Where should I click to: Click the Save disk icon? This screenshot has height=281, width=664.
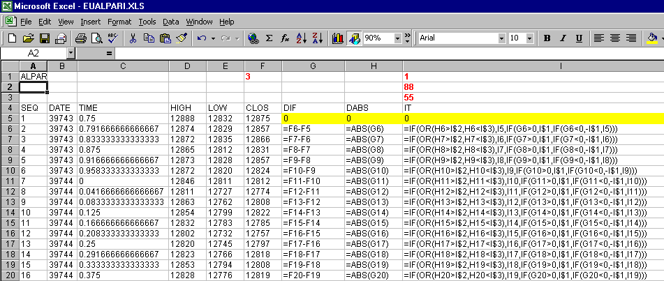click(44, 38)
